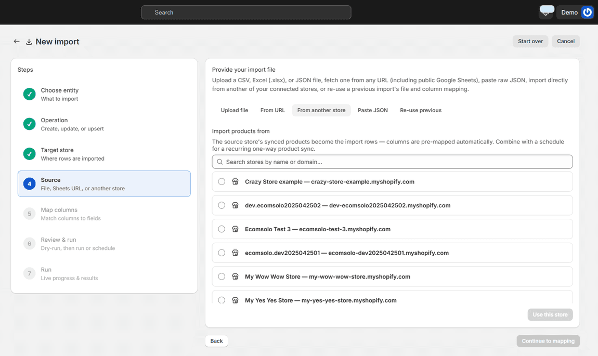598x356 pixels.
Task: Select the Crazy Store example radio button
Action: [x=222, y=181]
